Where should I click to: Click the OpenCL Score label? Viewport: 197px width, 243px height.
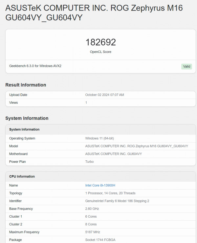100,52
